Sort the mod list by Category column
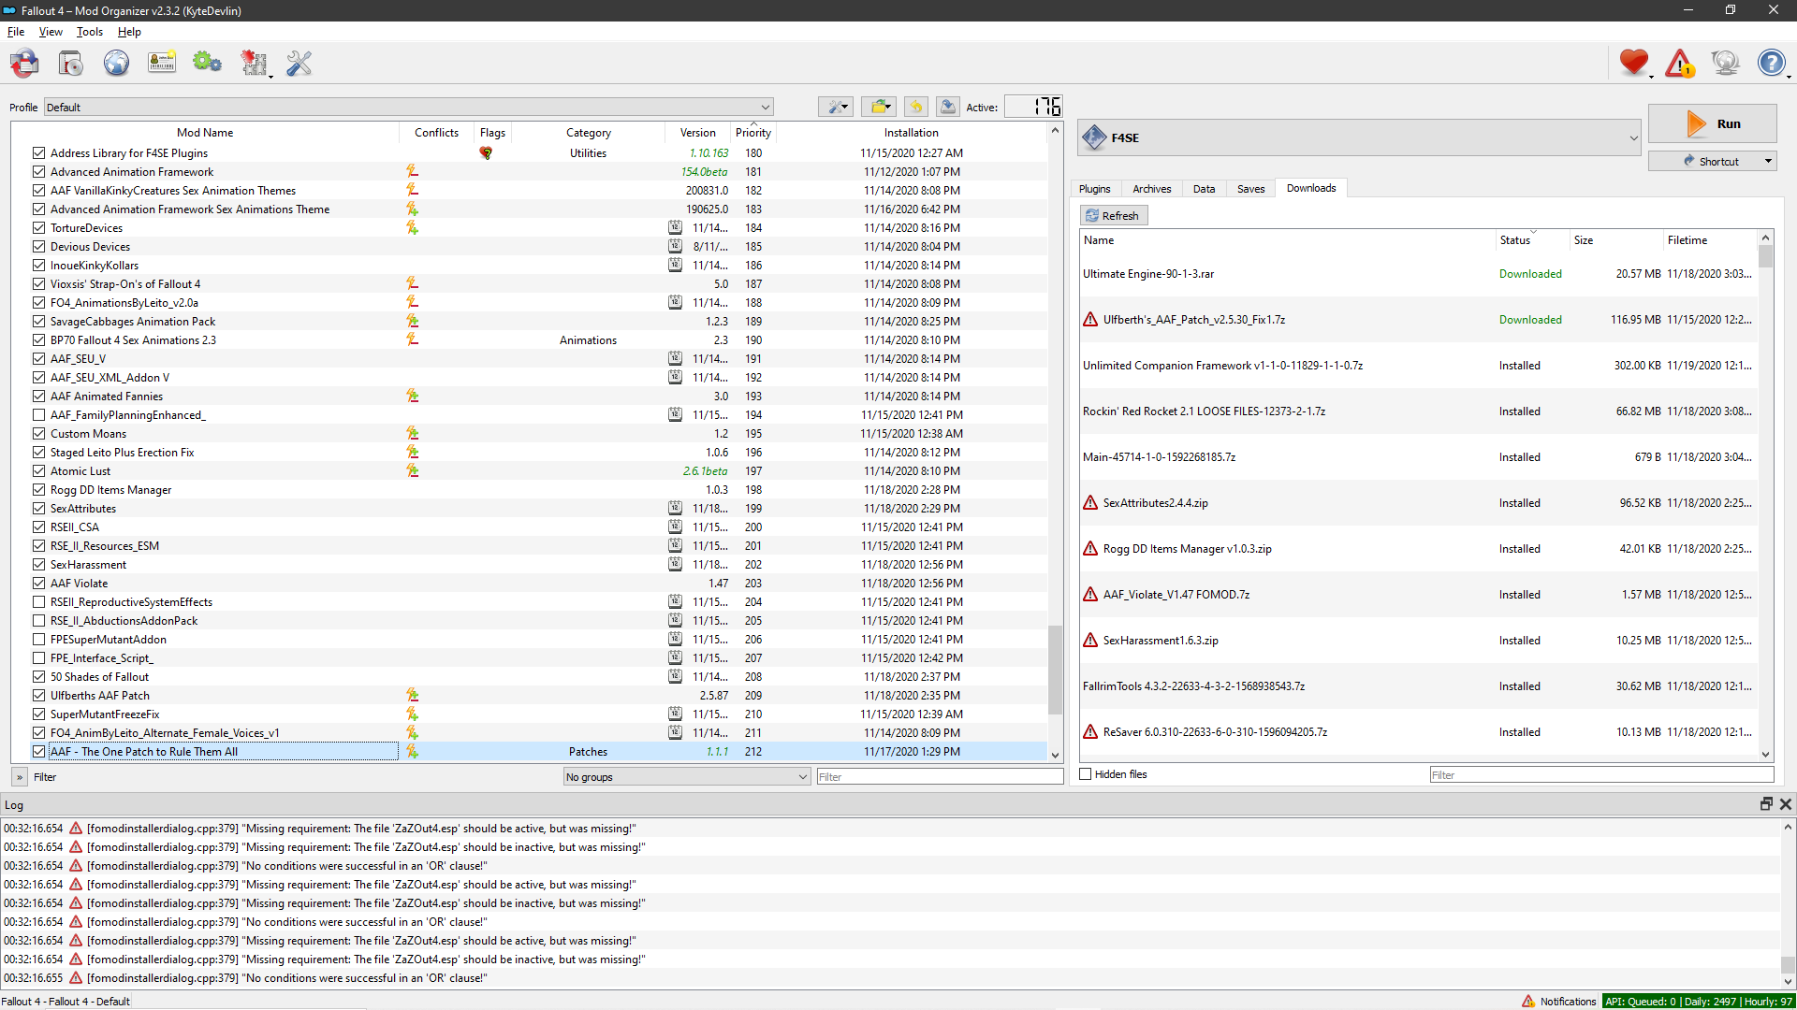Screen dimensions: 1797x1010 click(589, 133)
